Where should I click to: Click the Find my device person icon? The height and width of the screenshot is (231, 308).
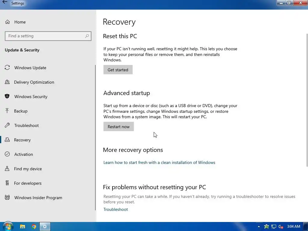pyautogui.click(x=7, y=168)
